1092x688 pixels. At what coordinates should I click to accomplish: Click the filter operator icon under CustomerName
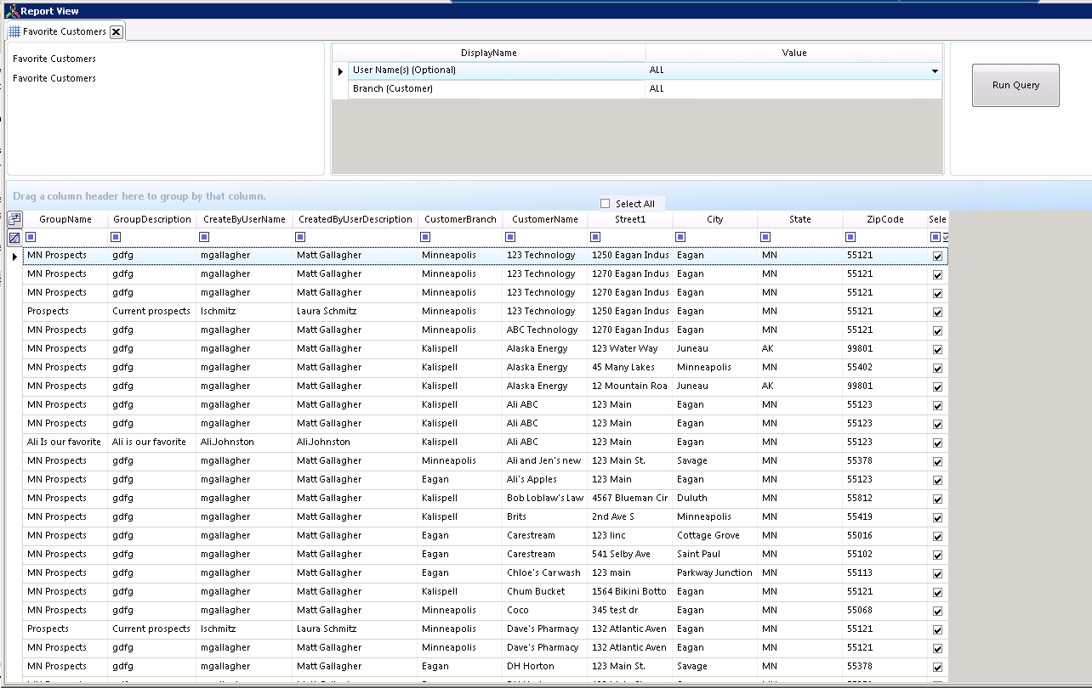coord(511,237)
